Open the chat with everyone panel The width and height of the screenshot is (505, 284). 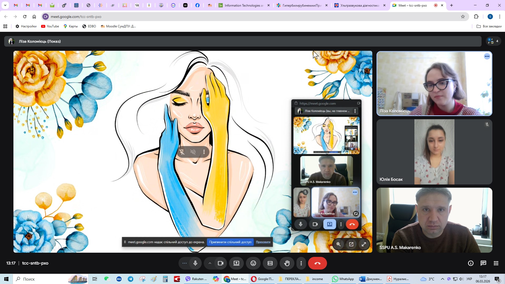(x=483, y=263)
